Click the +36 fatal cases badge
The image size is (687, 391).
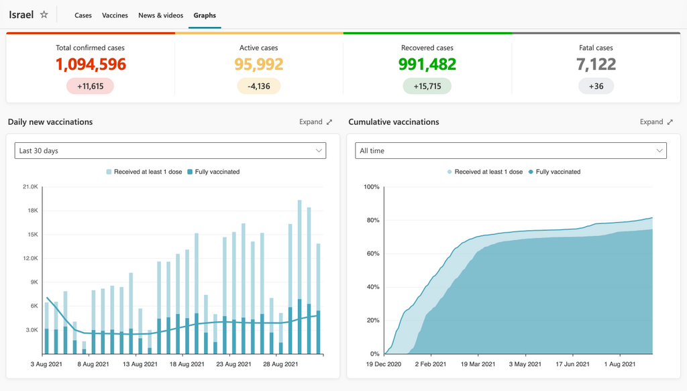[596, 86]
